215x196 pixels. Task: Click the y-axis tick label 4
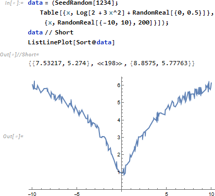click(119, 120)
